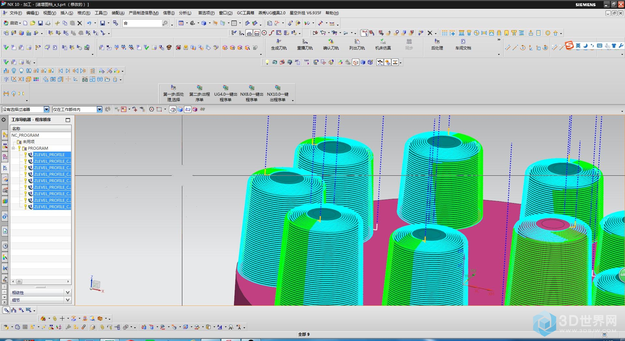
Task: Open the 分析(L) menu
Action: [x=185, y=13]
